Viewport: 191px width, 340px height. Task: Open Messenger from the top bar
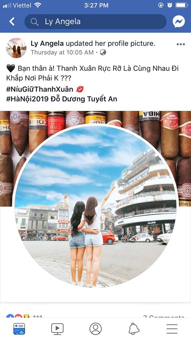pyautogui.click(x=179, y=22)
